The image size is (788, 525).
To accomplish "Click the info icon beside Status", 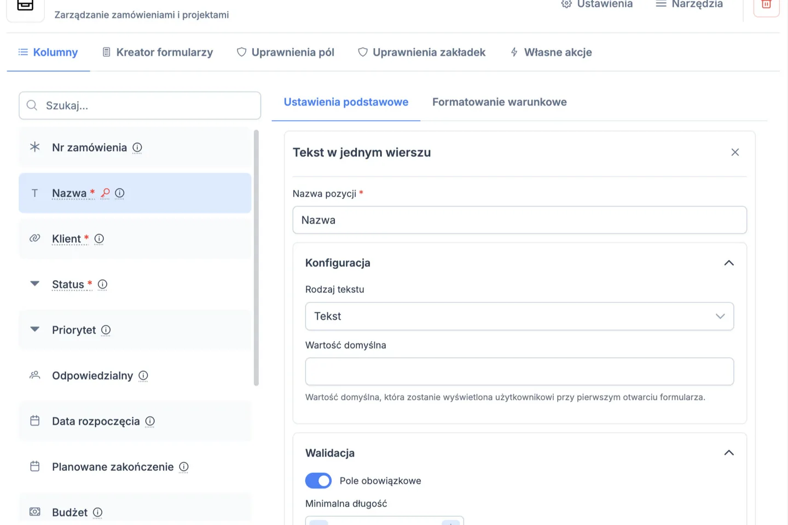I will coord(102,284).
